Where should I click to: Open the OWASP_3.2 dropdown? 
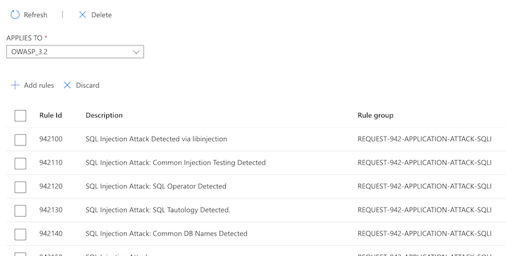75,52
